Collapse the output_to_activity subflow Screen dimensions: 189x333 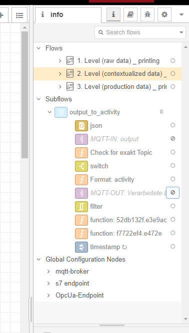[49, 112]
